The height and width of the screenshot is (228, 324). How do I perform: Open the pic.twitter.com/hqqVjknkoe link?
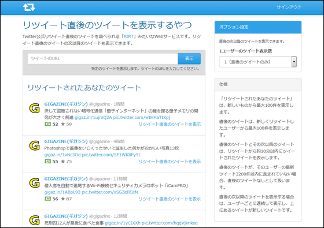(170, 223)
